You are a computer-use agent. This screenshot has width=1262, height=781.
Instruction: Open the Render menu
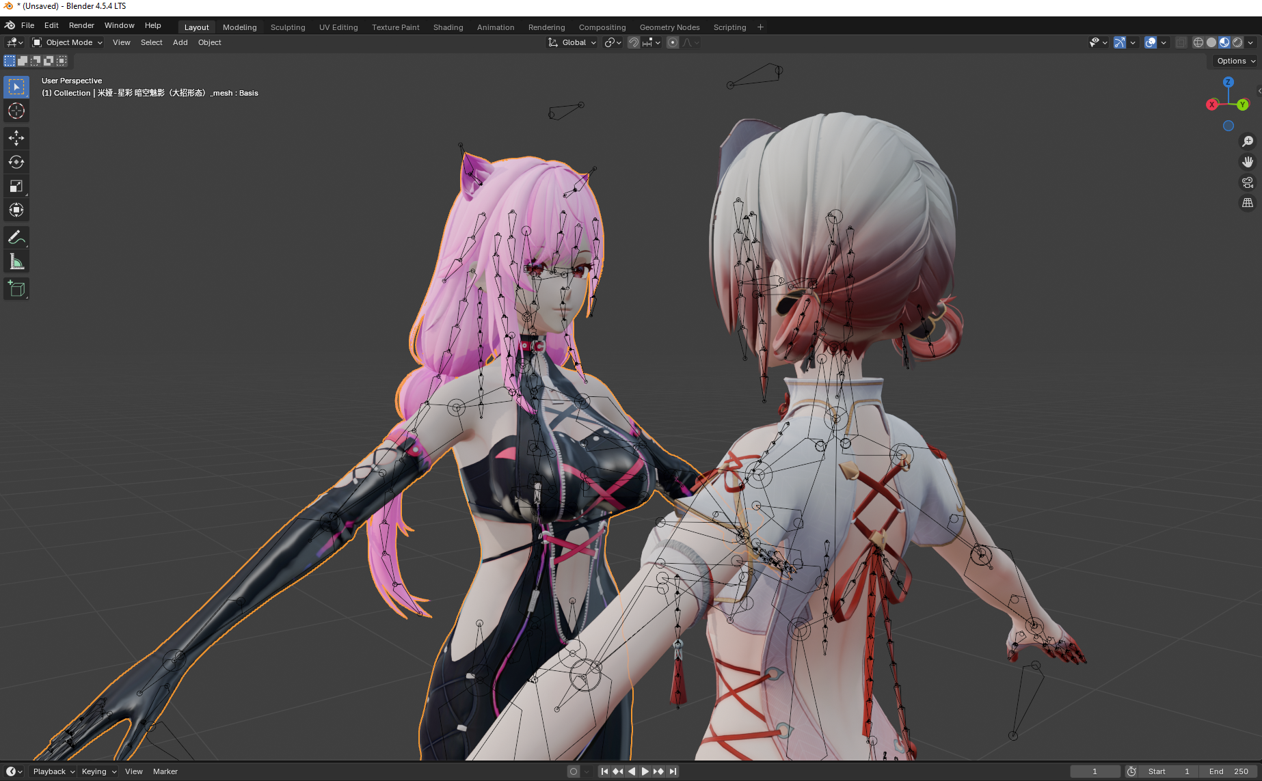pos(81,25)
